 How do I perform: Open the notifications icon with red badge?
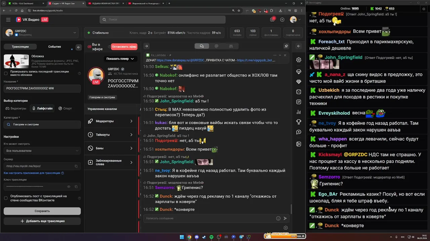273,19
